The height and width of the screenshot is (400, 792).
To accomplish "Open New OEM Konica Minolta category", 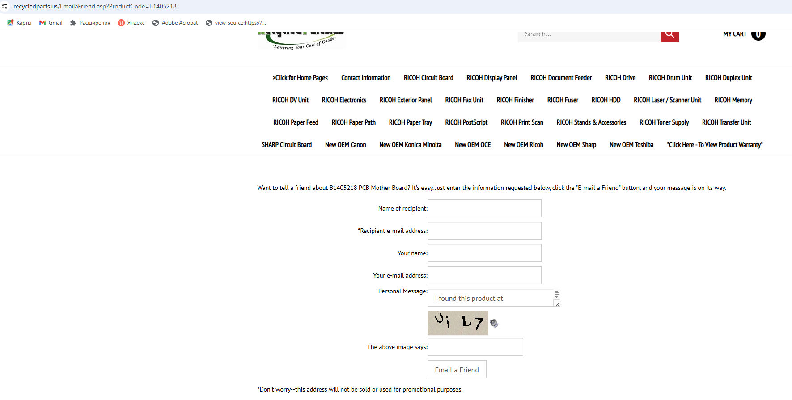I will tap(410, 145).
